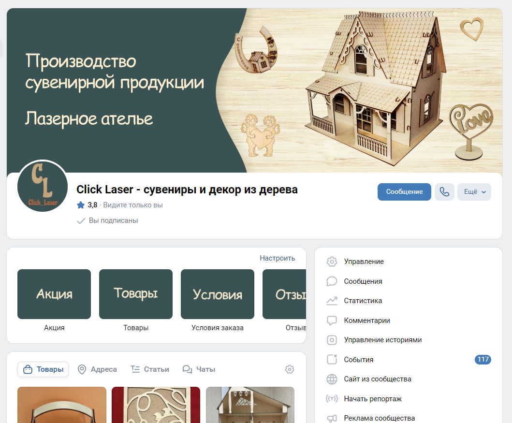Open the Акция menu tile

[54, 294]
